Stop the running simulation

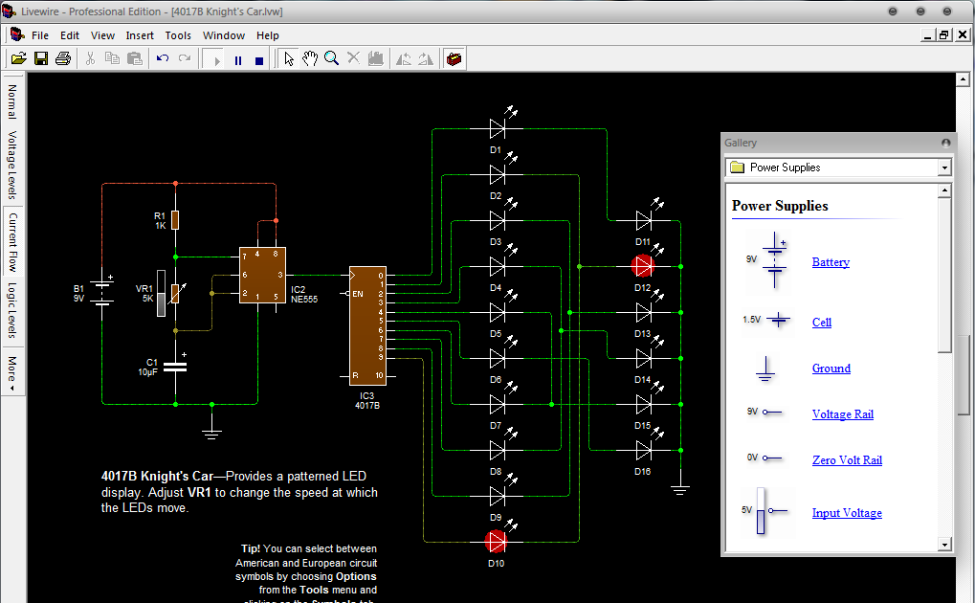(257, 58)
